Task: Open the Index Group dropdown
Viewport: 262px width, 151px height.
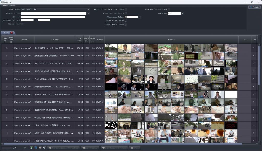Action: [x=88, y=10]
